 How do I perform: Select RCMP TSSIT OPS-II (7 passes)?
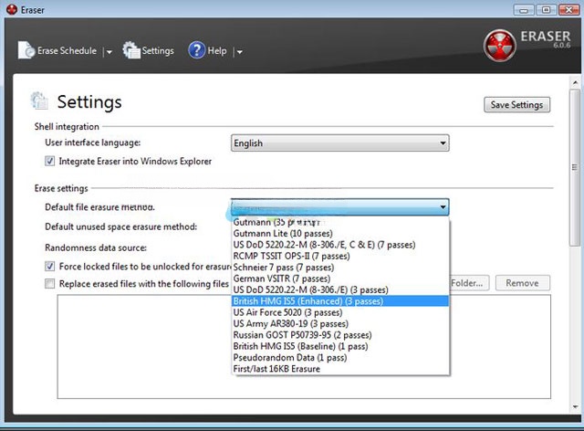click(340, 256)
